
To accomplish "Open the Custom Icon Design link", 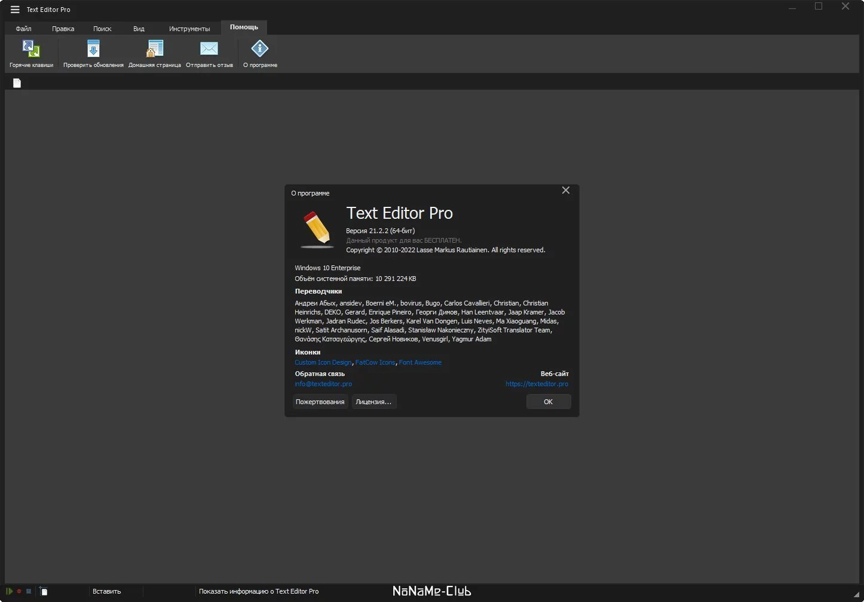I will click(x=323, y=362).
